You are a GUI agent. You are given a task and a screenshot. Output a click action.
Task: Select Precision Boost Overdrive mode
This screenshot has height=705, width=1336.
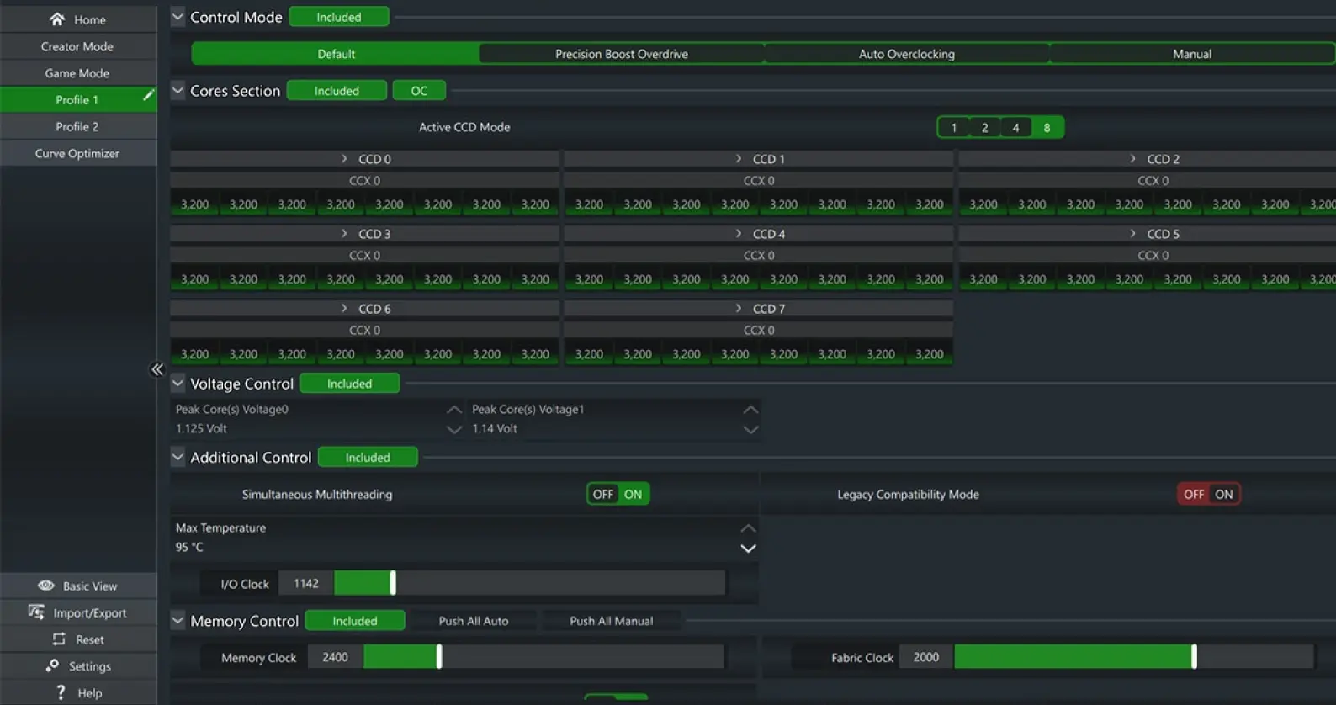pyautogui.click(x=622, y=54)
